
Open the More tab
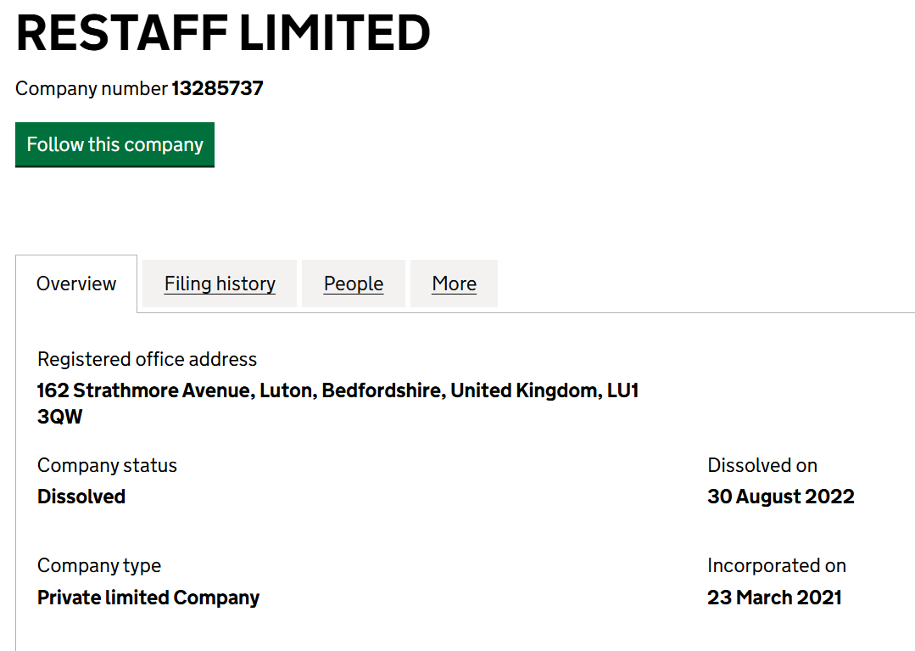454,283
